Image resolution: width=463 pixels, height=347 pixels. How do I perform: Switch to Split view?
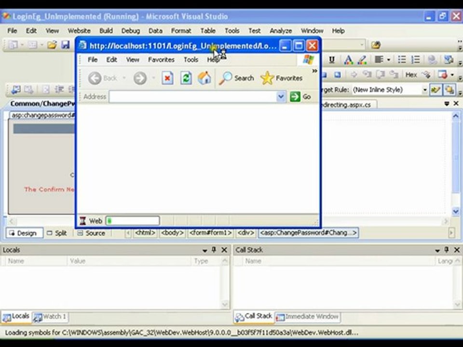(x=57, y=233)
